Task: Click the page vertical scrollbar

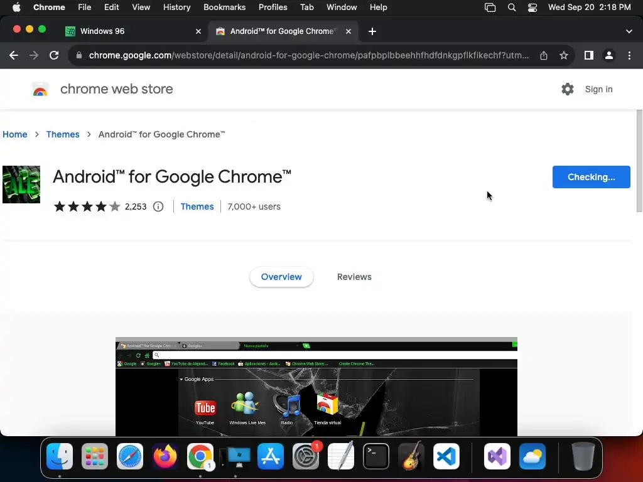Action: pos(639,161)
